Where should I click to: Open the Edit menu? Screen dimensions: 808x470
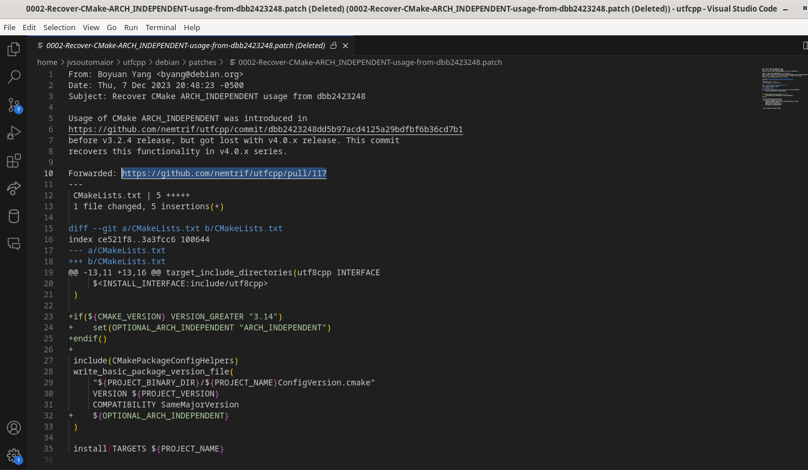[x=29, y=27]
